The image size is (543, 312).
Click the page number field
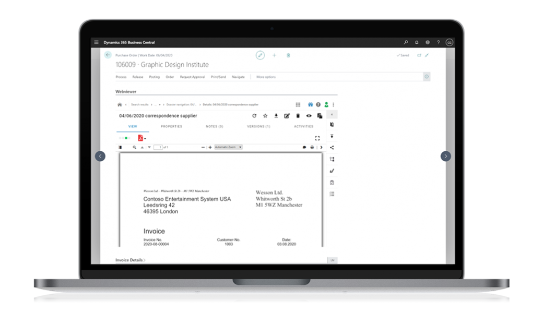click(x=158, y=147)
